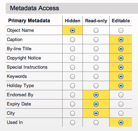
Task: Set Object Name to Read-only
Action: [x=96, y=30]
